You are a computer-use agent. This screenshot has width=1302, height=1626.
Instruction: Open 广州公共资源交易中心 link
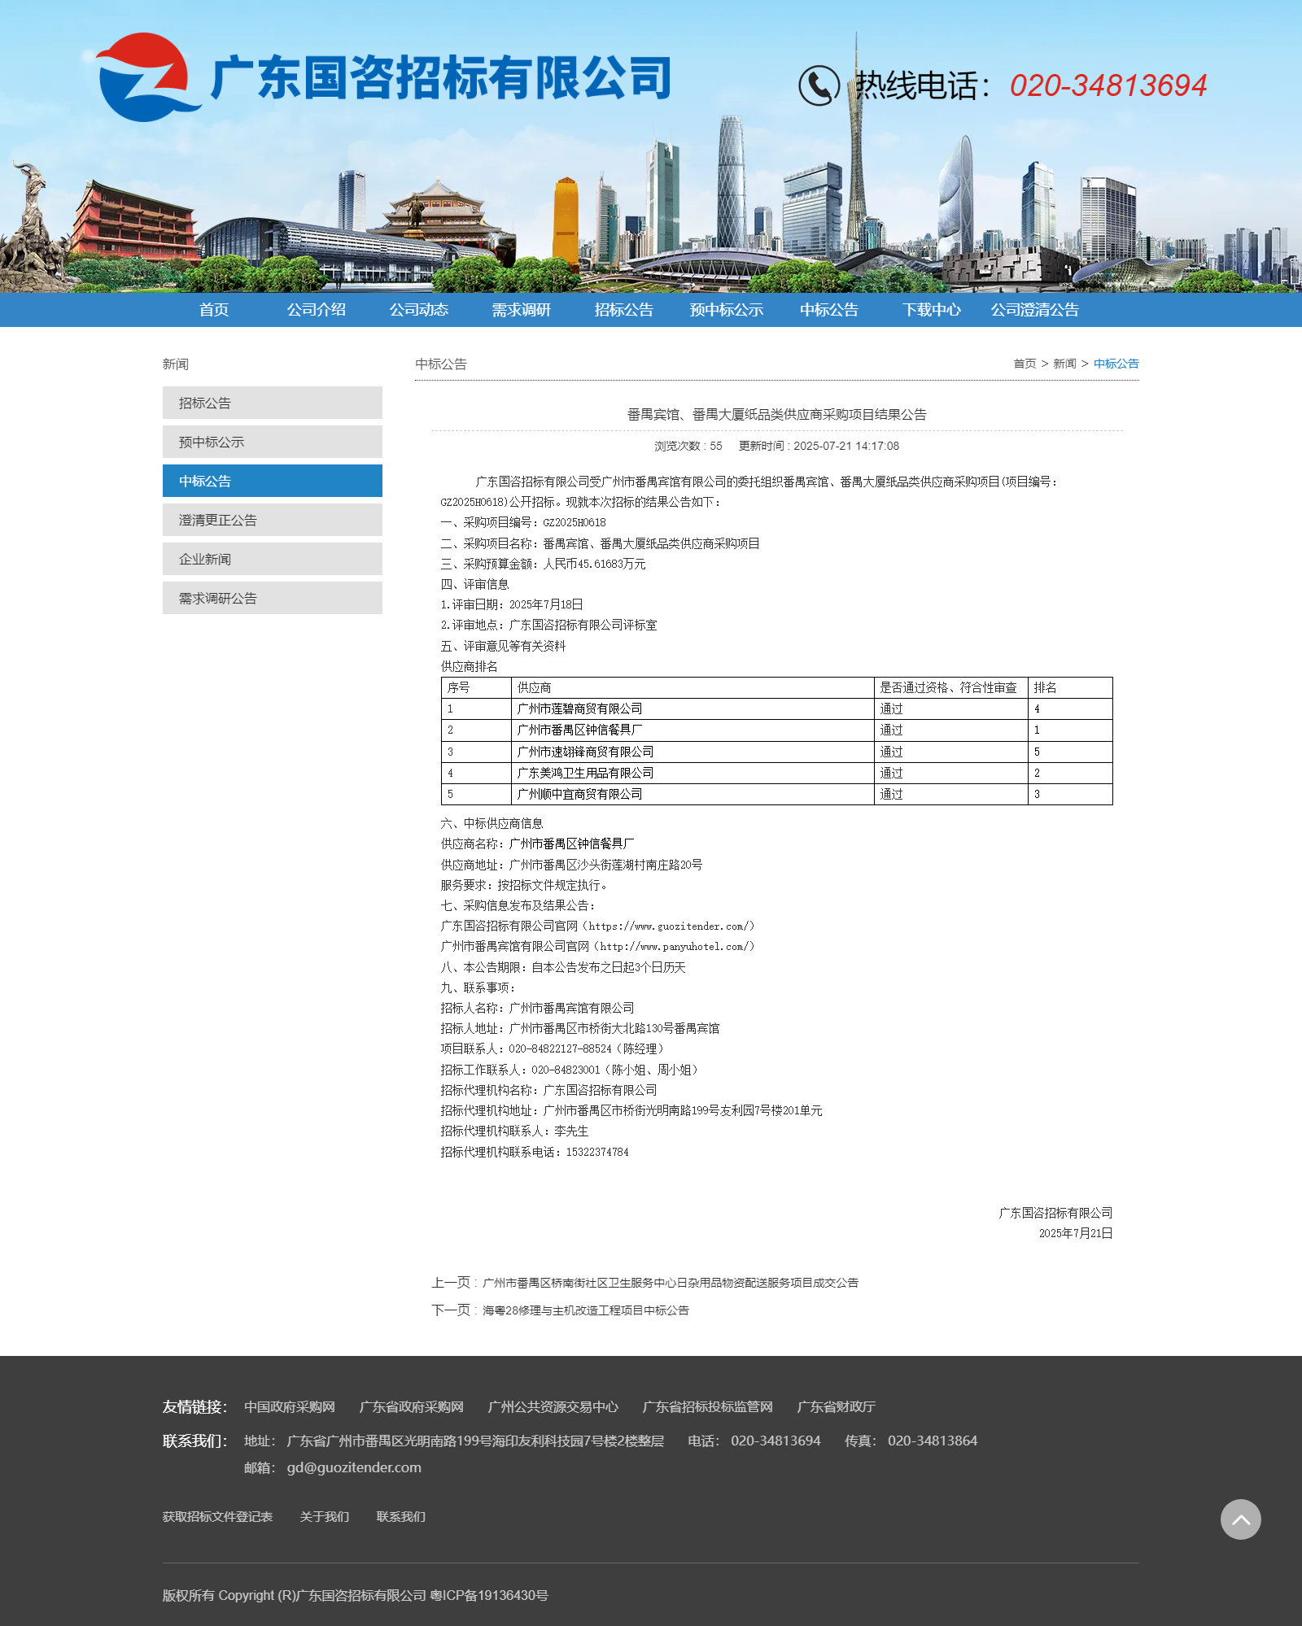click(x=553, y=1406)
